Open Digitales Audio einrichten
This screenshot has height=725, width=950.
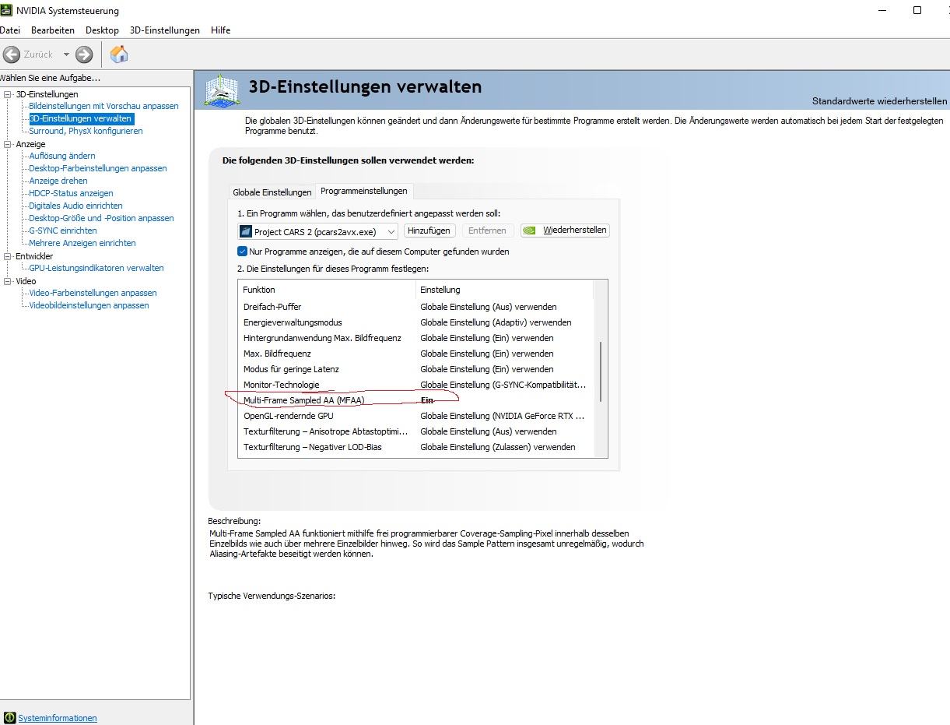pos(75,206)
